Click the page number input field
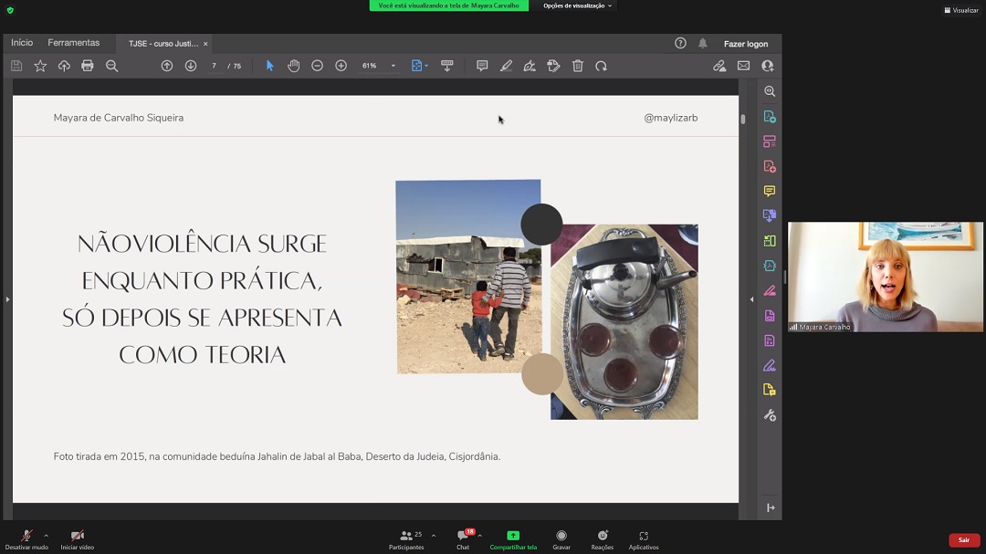 (x=215, y=66)
